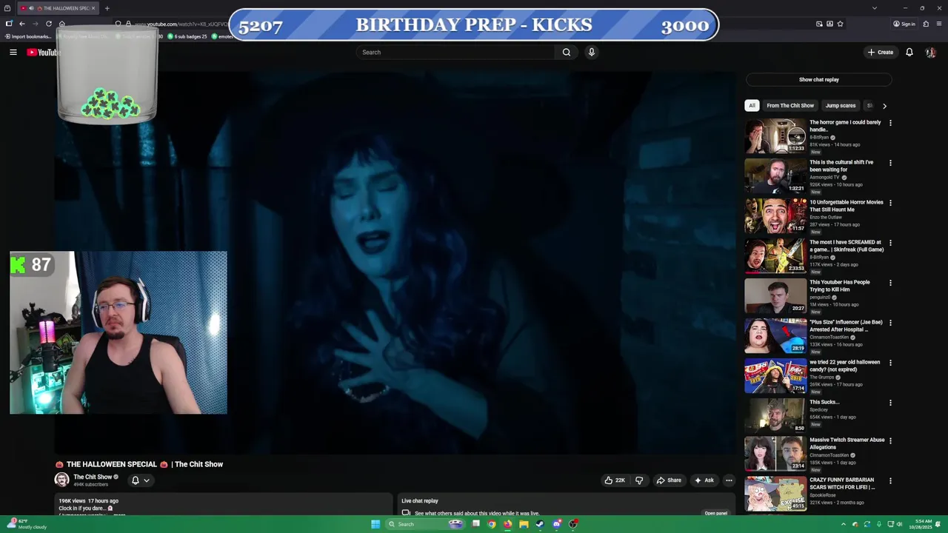Open Windows Start menu
Image resolution: width=948 pixels, height=533 pixels.
click(375, 524)
